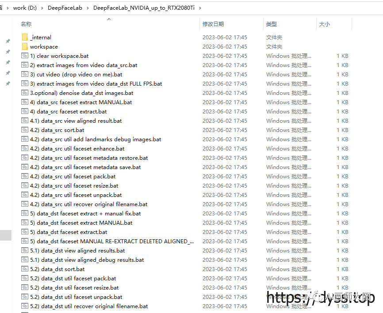
Task: Click the icon of '4) data_src faceset extract MANUAL.bat'
Action: [x=25, y=102]
